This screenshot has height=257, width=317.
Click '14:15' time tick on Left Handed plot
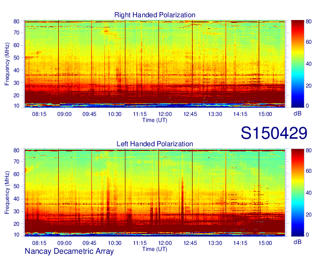coord(241,243)
